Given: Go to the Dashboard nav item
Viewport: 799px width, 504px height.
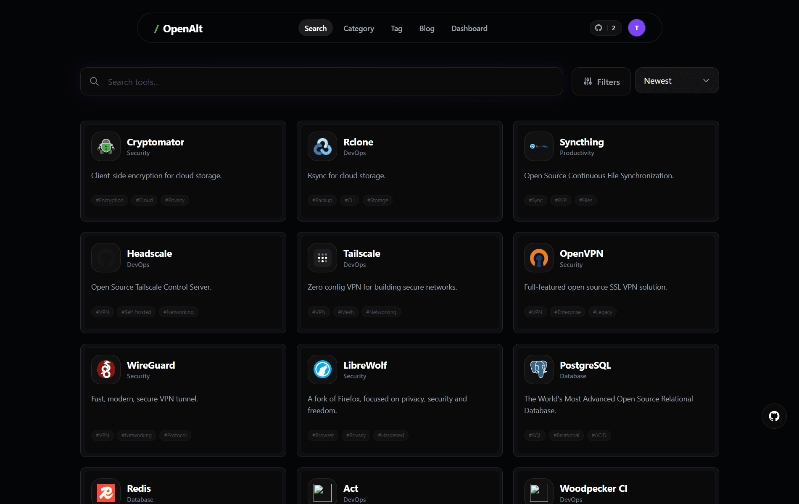Looking at the screenshot, I should pyautogui.click(x=469, y=29).
